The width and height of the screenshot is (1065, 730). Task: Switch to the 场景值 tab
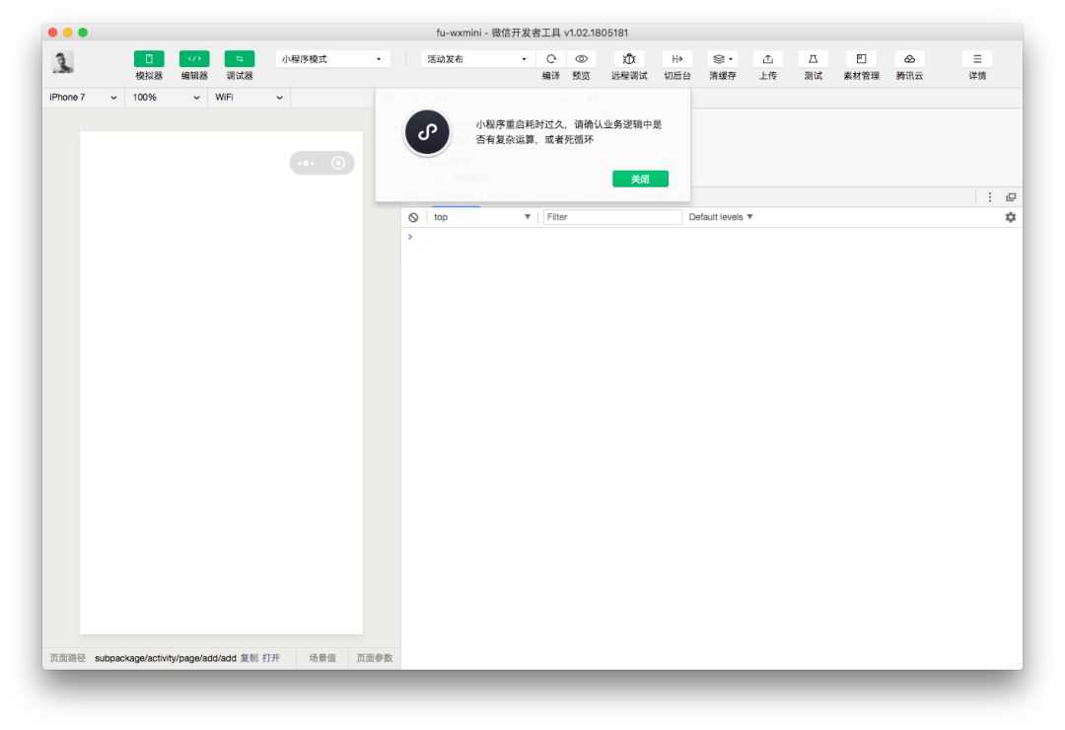[320, 656]
